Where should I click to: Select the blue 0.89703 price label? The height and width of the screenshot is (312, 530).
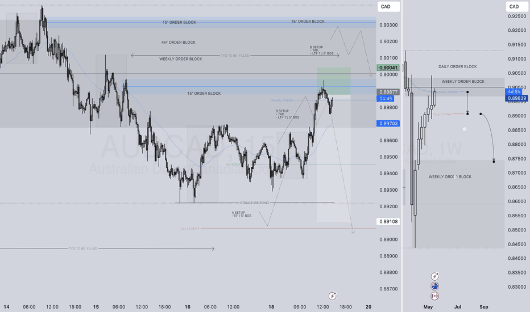[x=388, y=124]
